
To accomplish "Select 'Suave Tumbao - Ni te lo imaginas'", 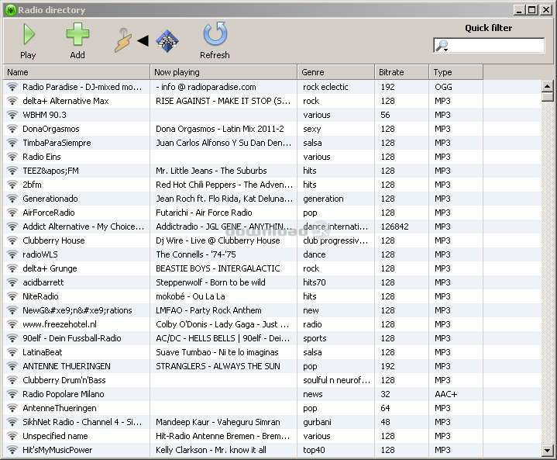I will 217,352.
